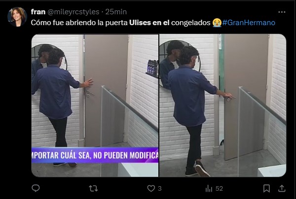Open the right photo with opened door
The image size is (296, 199).
(223, 105)
